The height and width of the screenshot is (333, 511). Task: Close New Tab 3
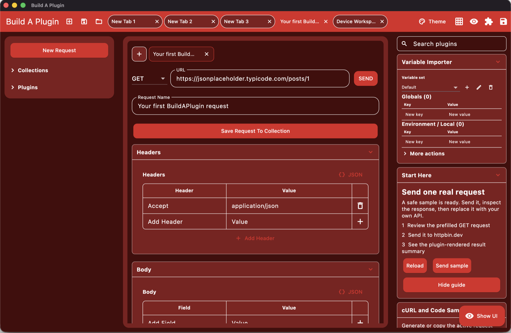[x=269, y=21]
